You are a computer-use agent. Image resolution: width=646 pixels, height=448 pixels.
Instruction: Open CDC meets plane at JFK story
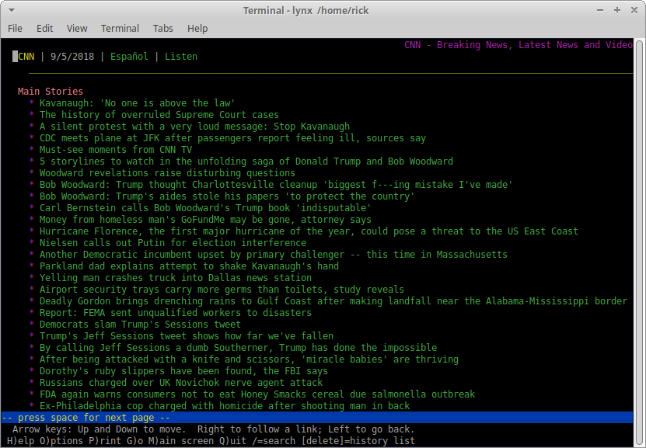click(x=232, y=138)
